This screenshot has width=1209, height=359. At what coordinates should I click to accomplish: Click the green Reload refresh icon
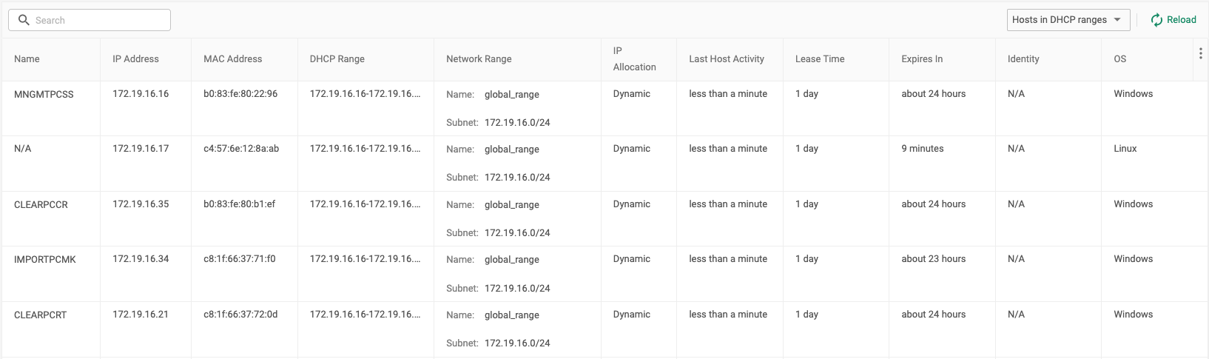click(x=1156, y=20)
